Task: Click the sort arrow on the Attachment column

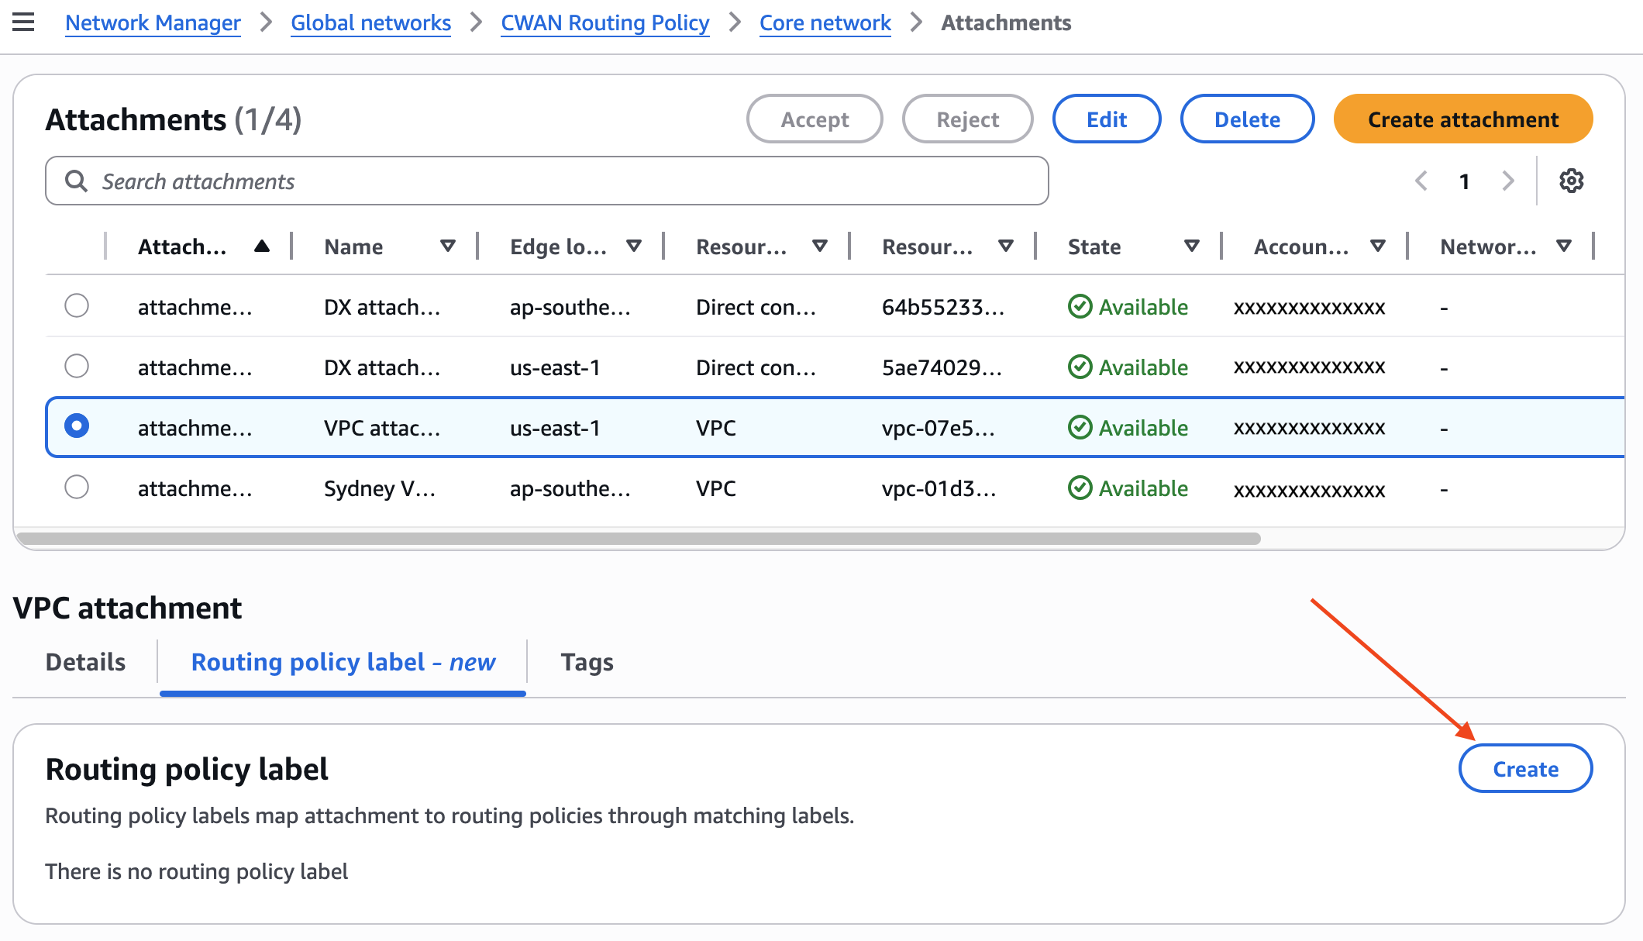Action: 263,246
